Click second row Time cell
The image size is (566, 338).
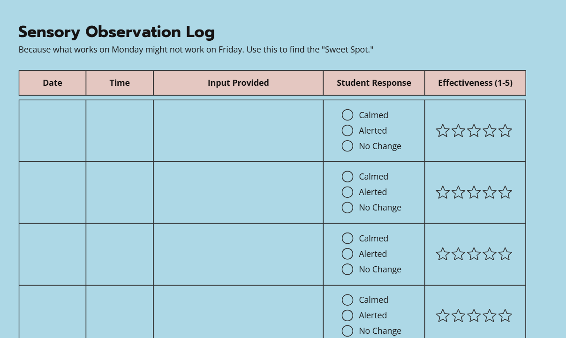click(x=120, y=192)
